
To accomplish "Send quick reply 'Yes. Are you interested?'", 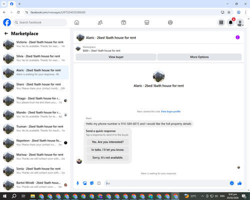I will point(107,142).
